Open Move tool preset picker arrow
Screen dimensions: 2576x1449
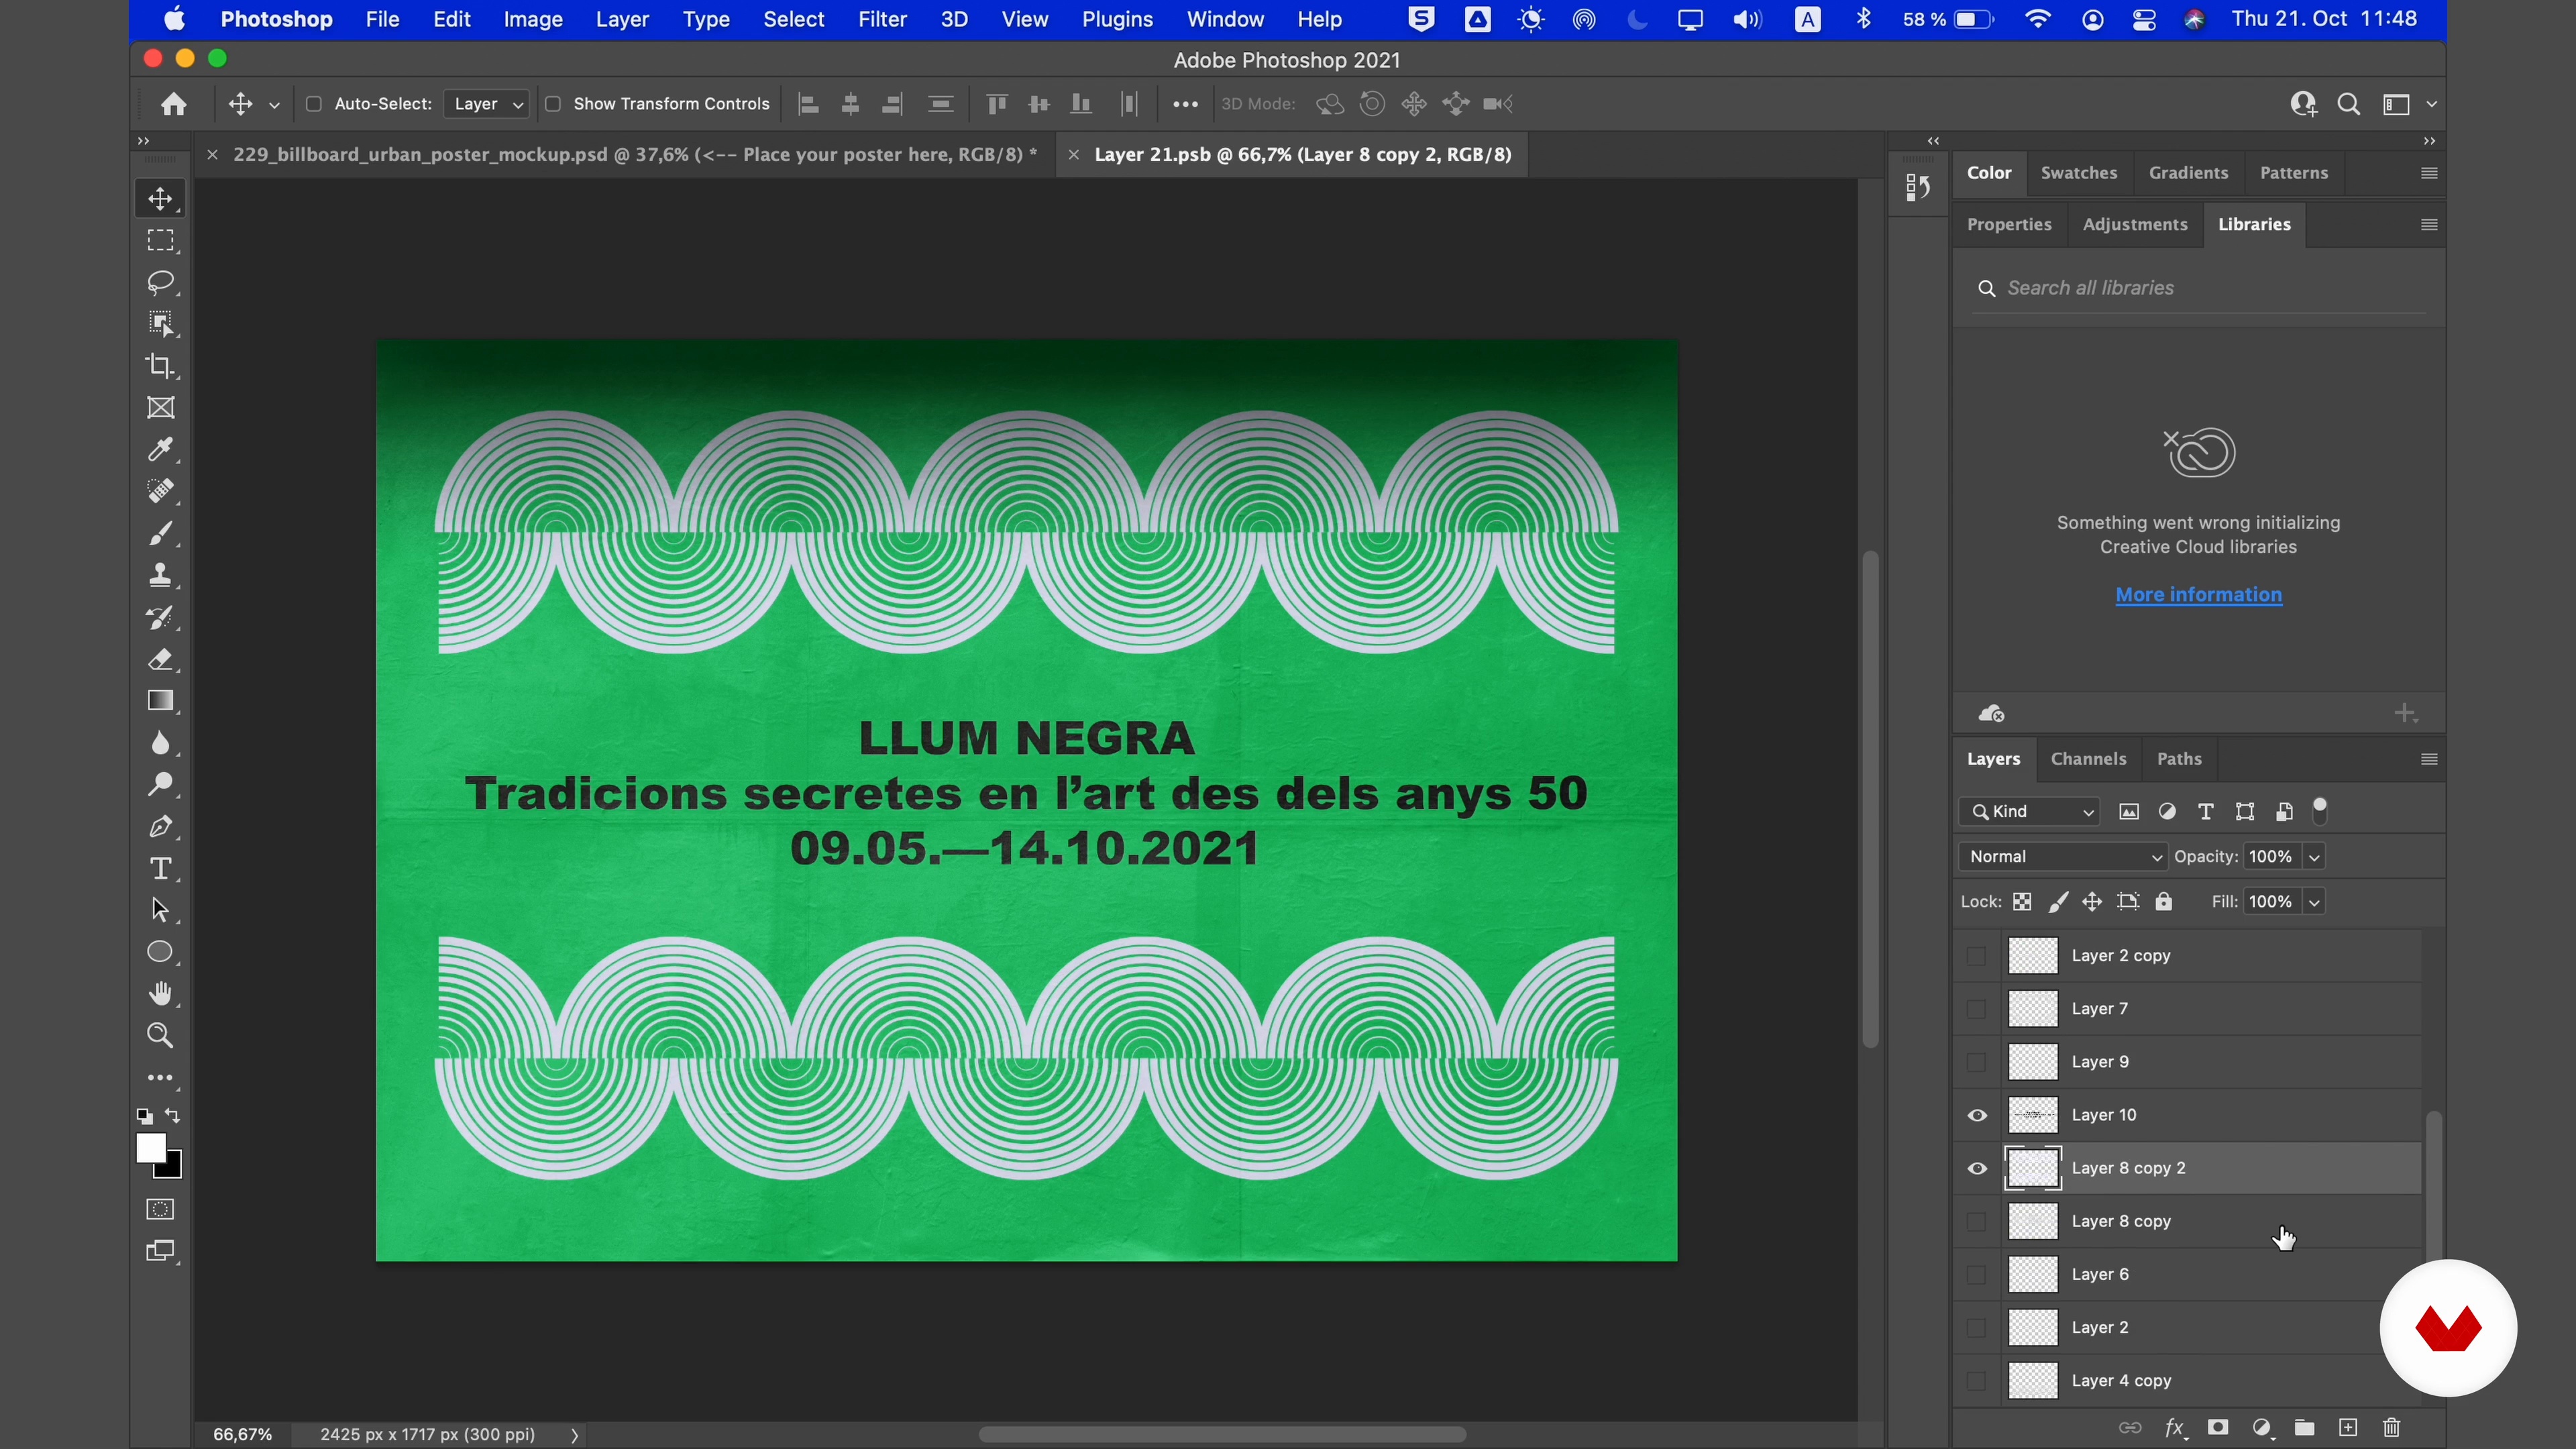point(274,105)
